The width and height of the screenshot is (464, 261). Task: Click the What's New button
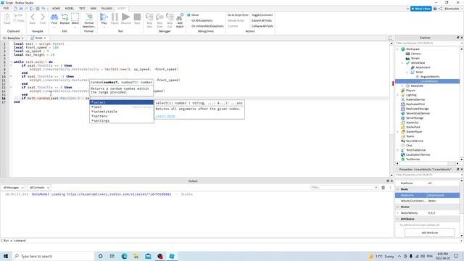click(420, 9)
